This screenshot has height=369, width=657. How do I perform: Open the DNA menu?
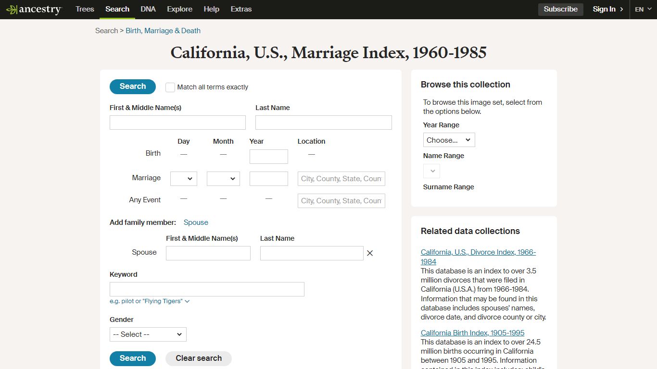click(148, 9)
